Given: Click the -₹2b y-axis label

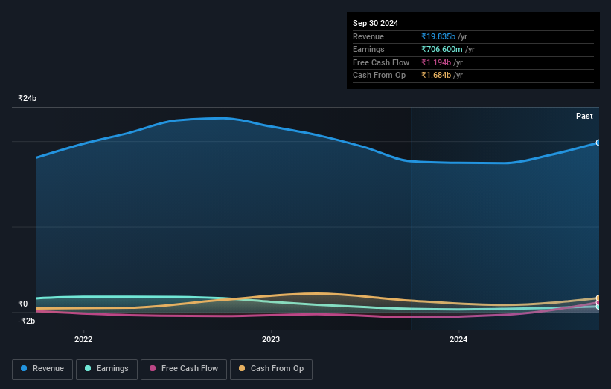Looking at the screenshot, I should coord(27,321).
